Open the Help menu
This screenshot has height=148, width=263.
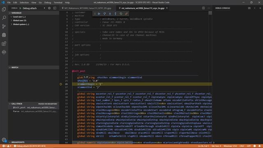[67, 2]
